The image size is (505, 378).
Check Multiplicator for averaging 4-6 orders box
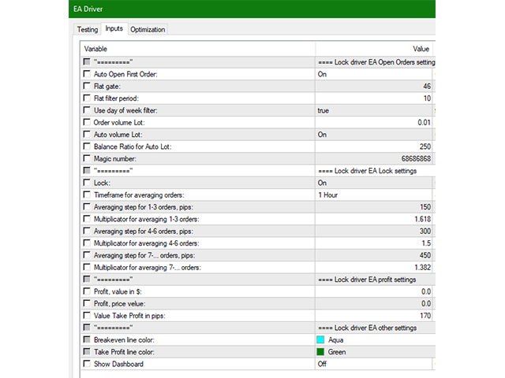[87, 243]
